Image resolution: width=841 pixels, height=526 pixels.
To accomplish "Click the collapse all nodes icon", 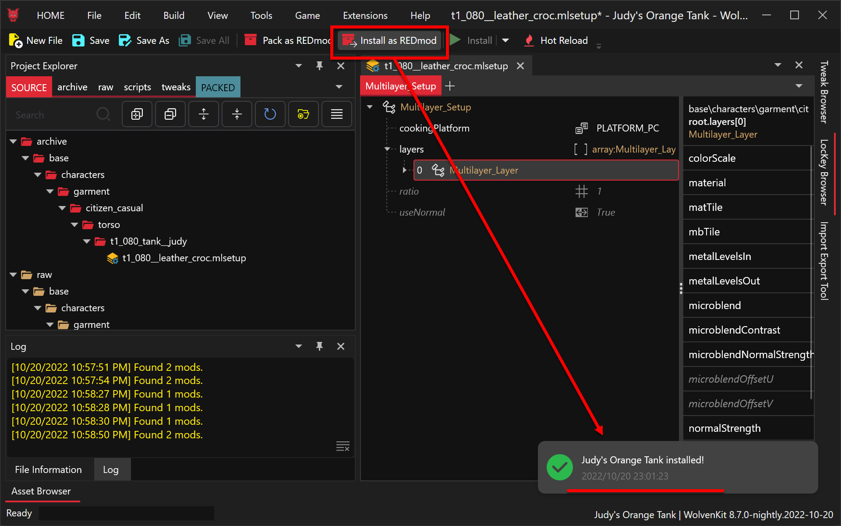I will [x=170, y=114].
